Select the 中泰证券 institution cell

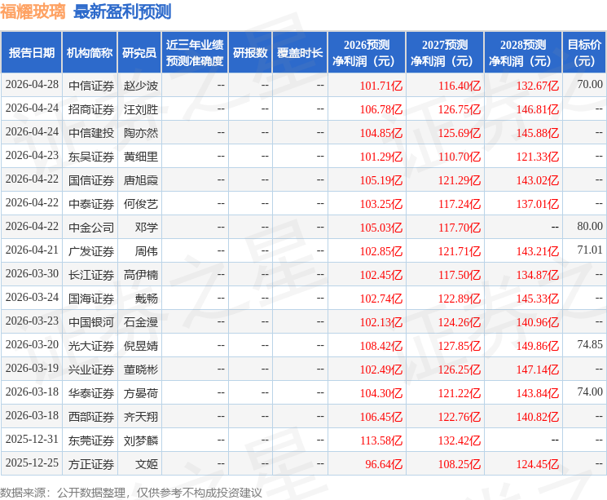91,203
